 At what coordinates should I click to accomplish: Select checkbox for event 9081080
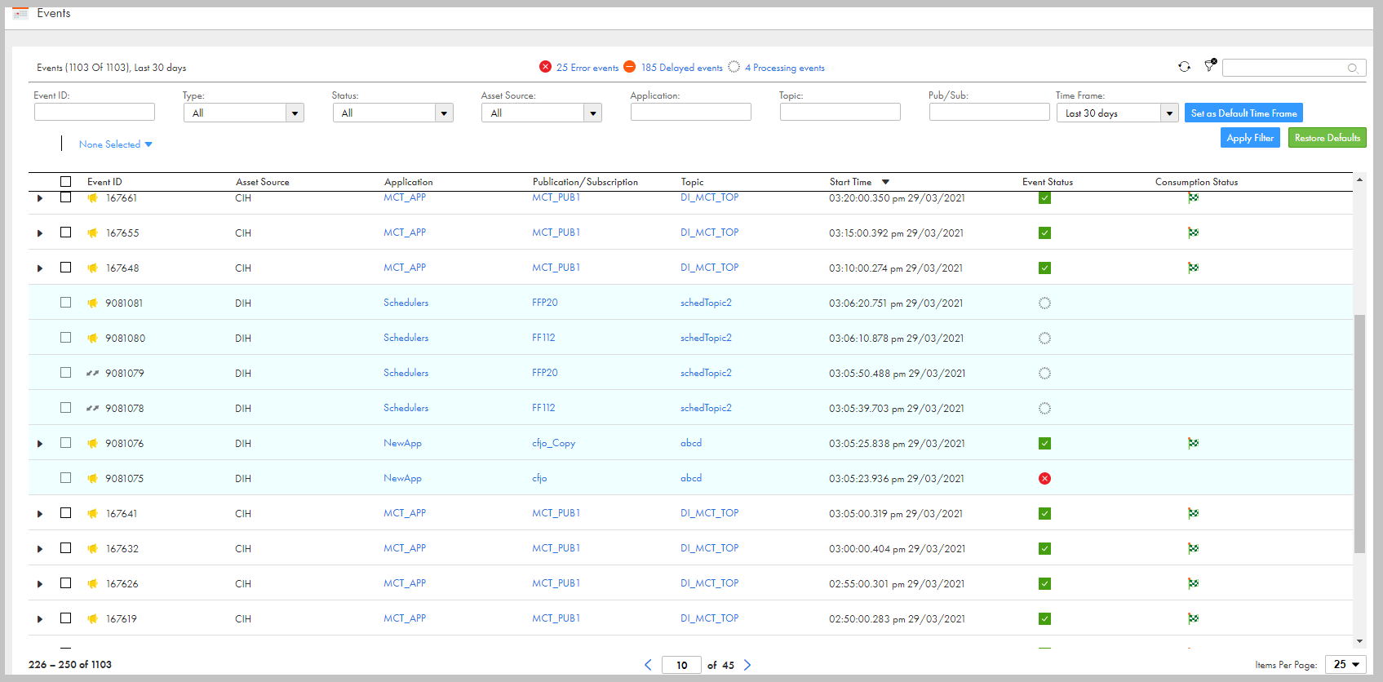point(66,337)
